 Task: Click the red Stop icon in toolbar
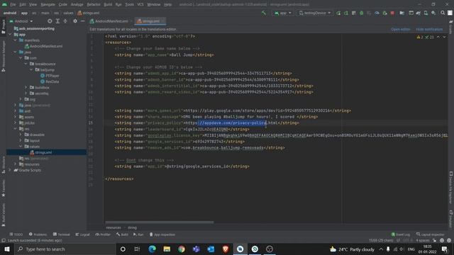(x=392, y=13)
